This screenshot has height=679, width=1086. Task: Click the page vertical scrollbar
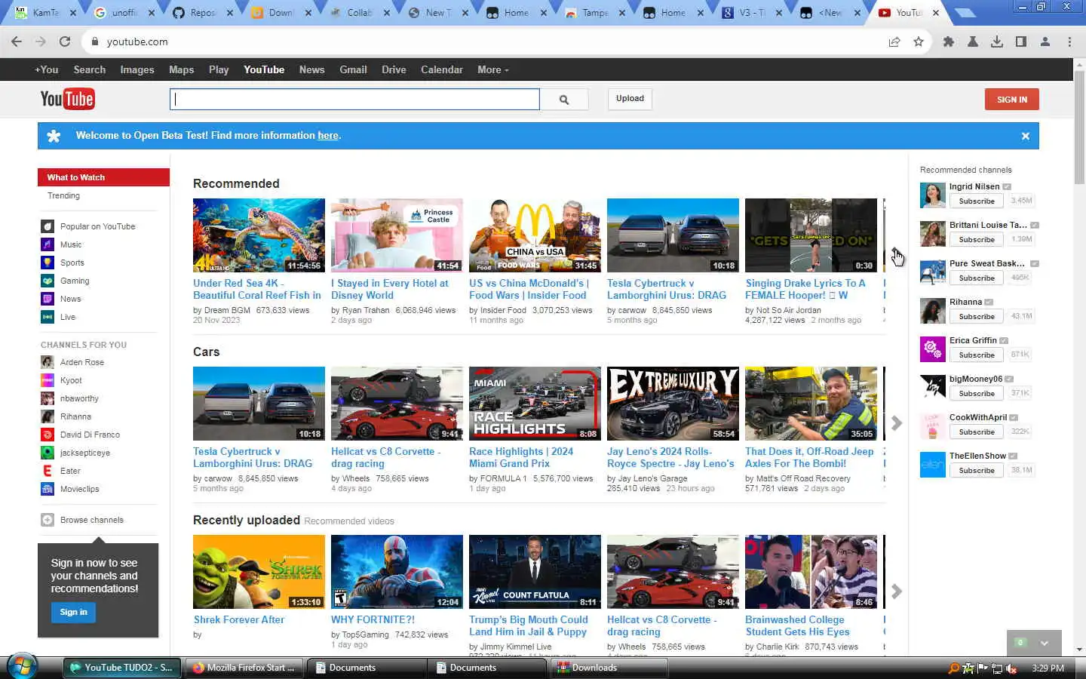tap(1079, 128)
